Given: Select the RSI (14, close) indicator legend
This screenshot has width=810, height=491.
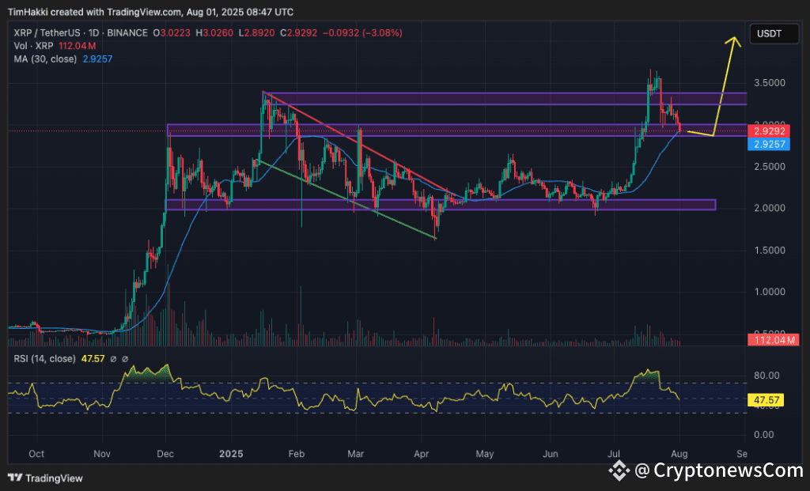Looking at the screenshot, I should point(44,359).
